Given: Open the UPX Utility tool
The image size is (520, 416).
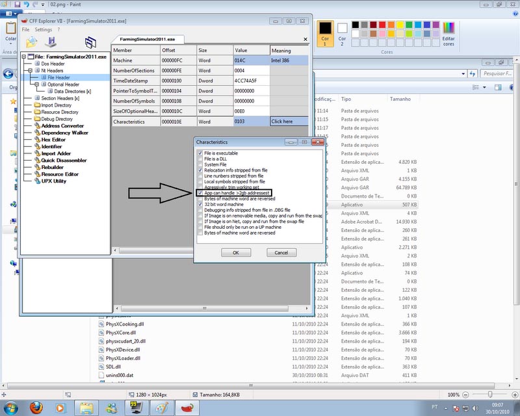Looking at the screenshot, I should point(54,181).
